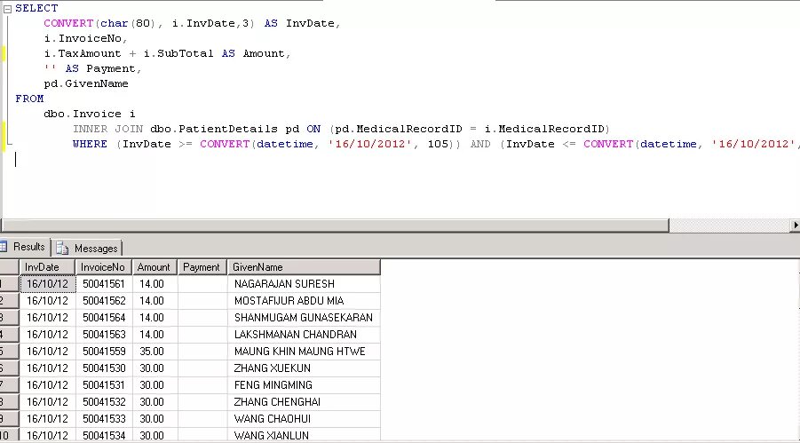Click the GivenName column header
Image resolution: width=800 pixels, height=443 pixels.
pyautogui.click(x=304, y=267)
